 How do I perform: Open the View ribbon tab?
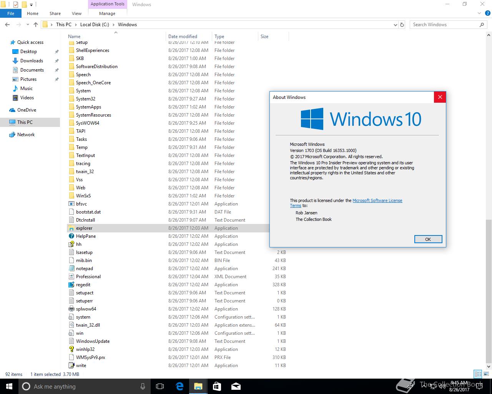point(76,13)
